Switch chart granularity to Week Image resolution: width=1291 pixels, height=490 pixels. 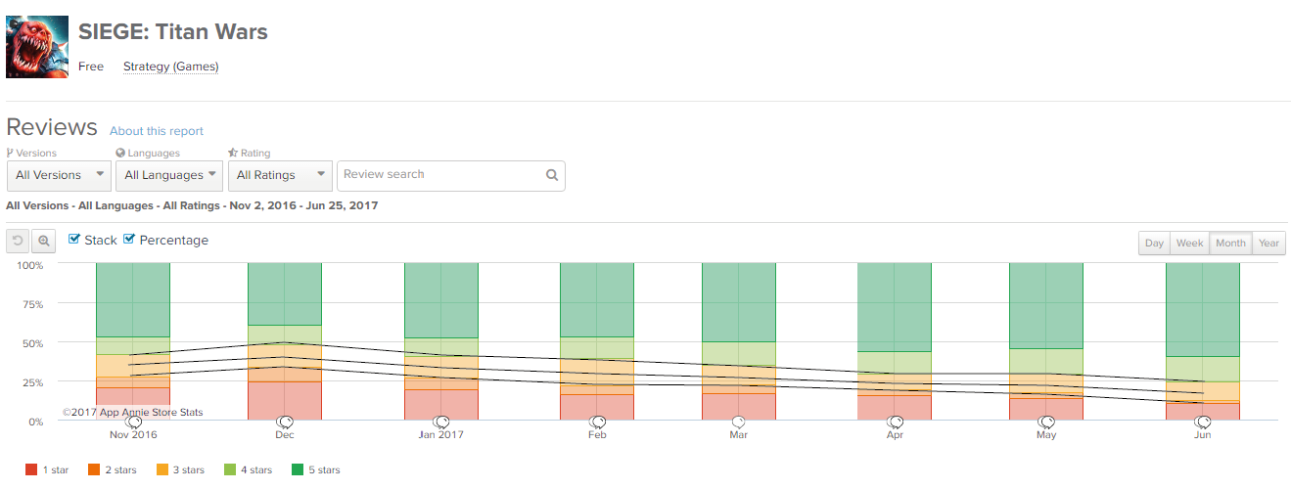coord(1190,243)
